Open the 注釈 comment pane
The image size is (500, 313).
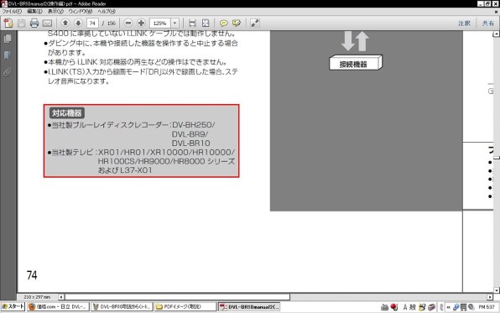pos(464,23)
